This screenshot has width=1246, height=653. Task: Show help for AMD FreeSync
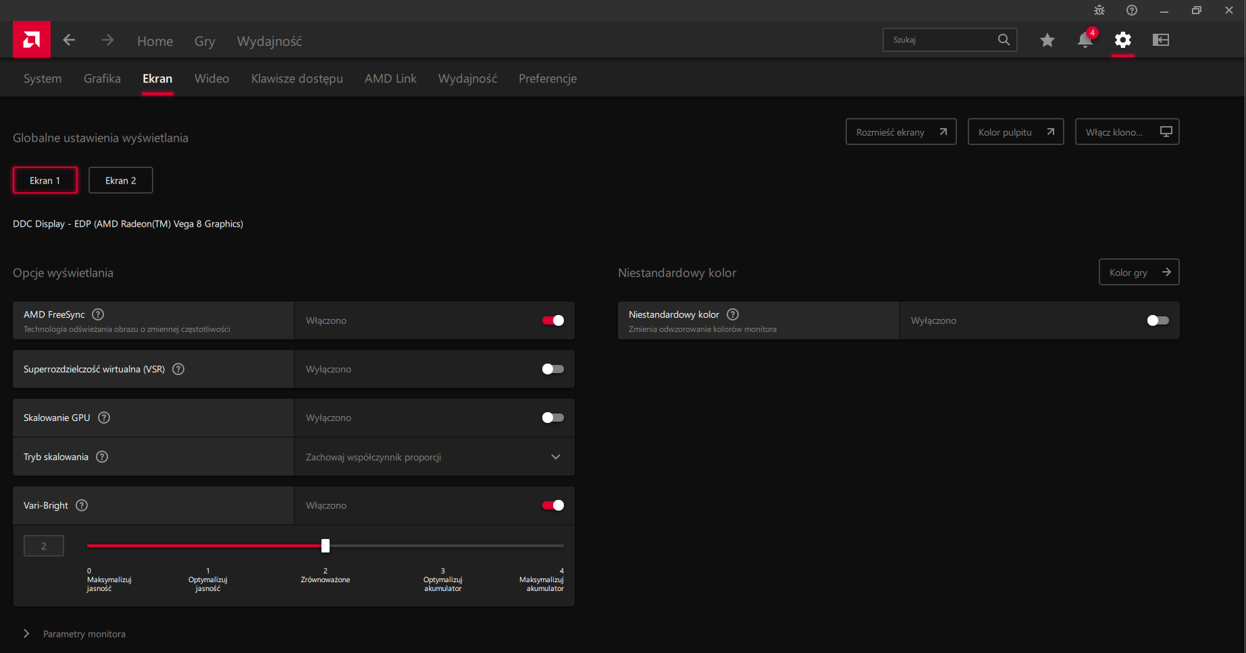click(x=98, y=314)
